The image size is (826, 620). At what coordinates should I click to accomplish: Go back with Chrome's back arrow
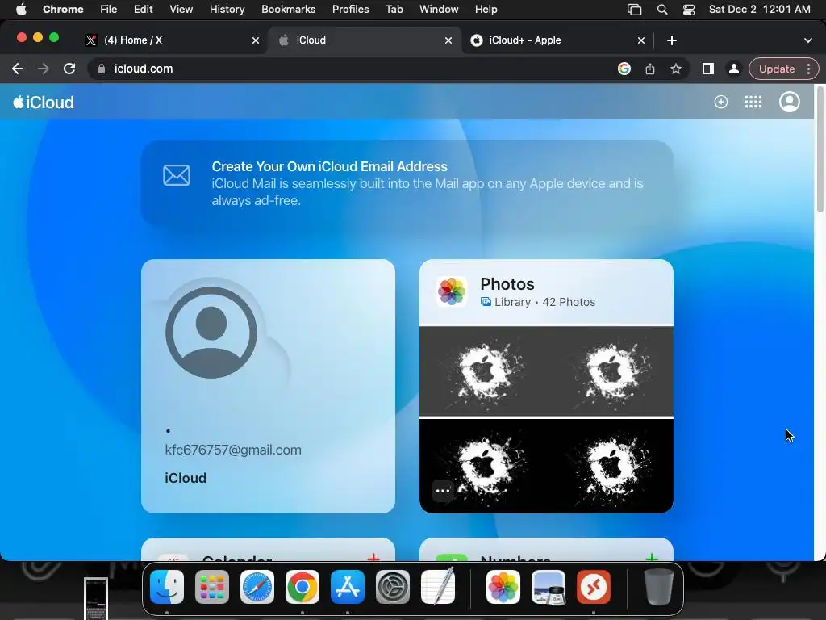[18, 69]
